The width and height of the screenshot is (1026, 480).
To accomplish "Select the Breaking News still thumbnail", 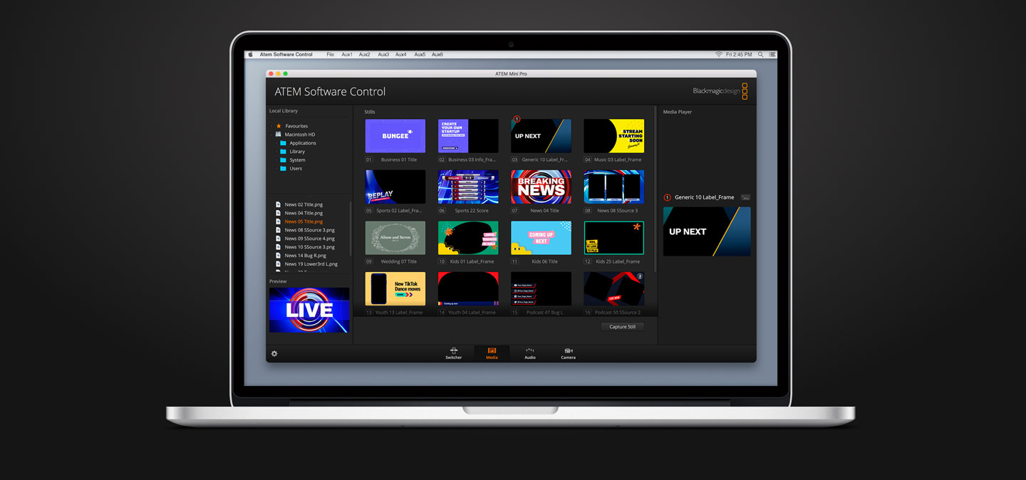I will (x=541, y=187).
